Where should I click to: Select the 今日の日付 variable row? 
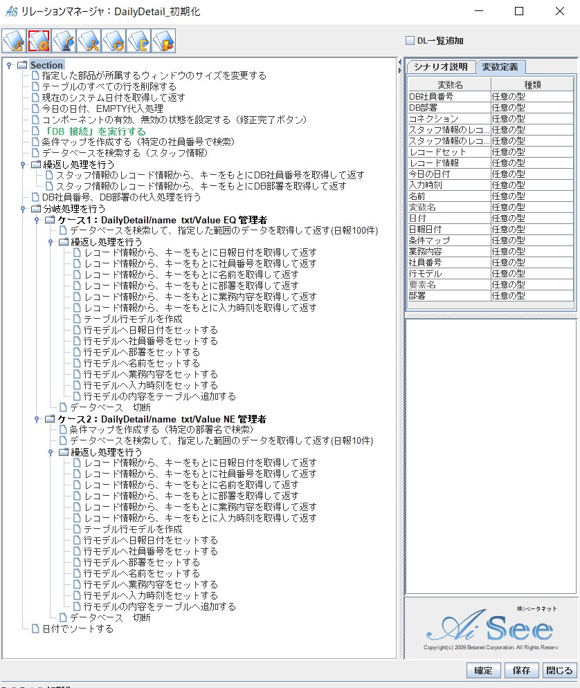point(491,174)
